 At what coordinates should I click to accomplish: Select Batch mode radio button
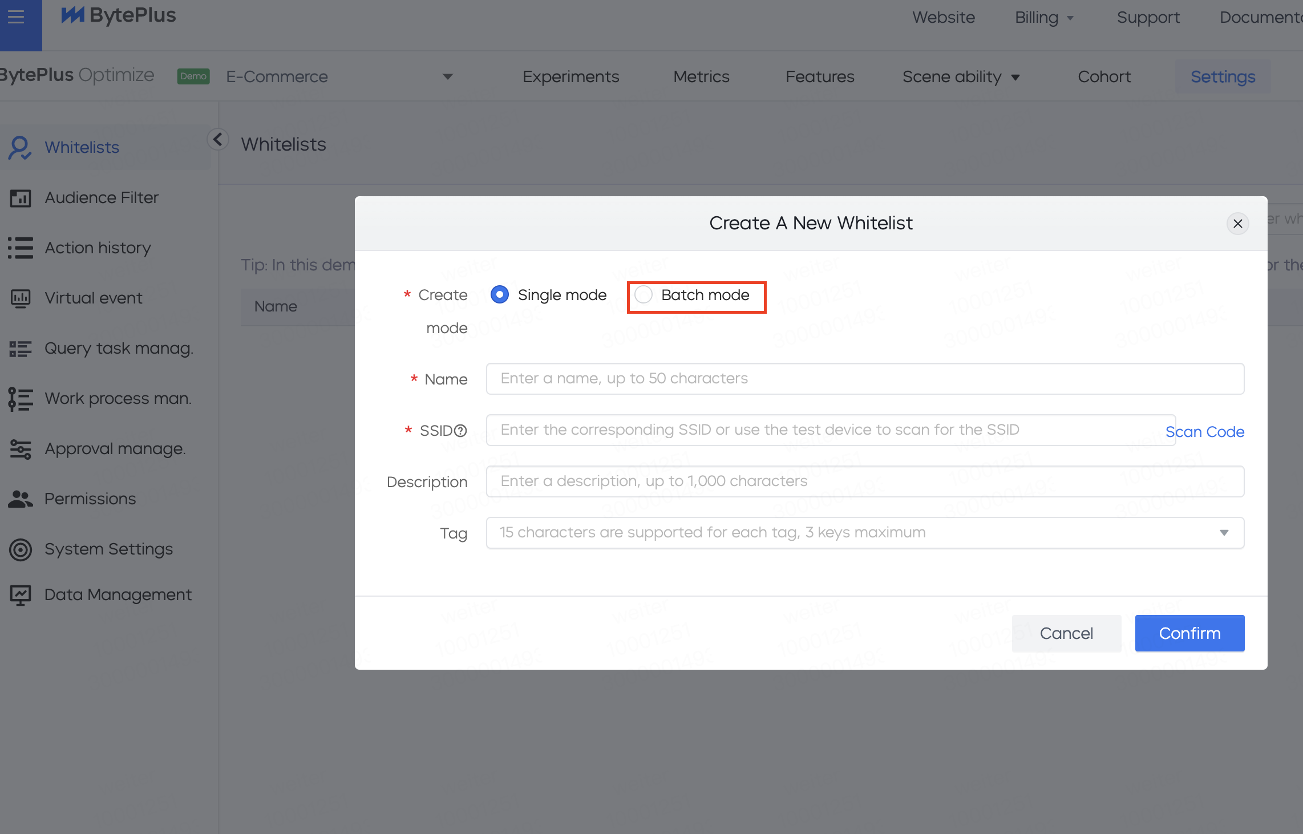click(x=644, y=294)
